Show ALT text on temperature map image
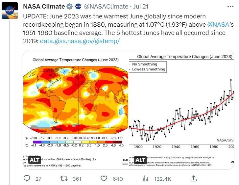Viewport: 239px width, 185px height. (34, 160)
